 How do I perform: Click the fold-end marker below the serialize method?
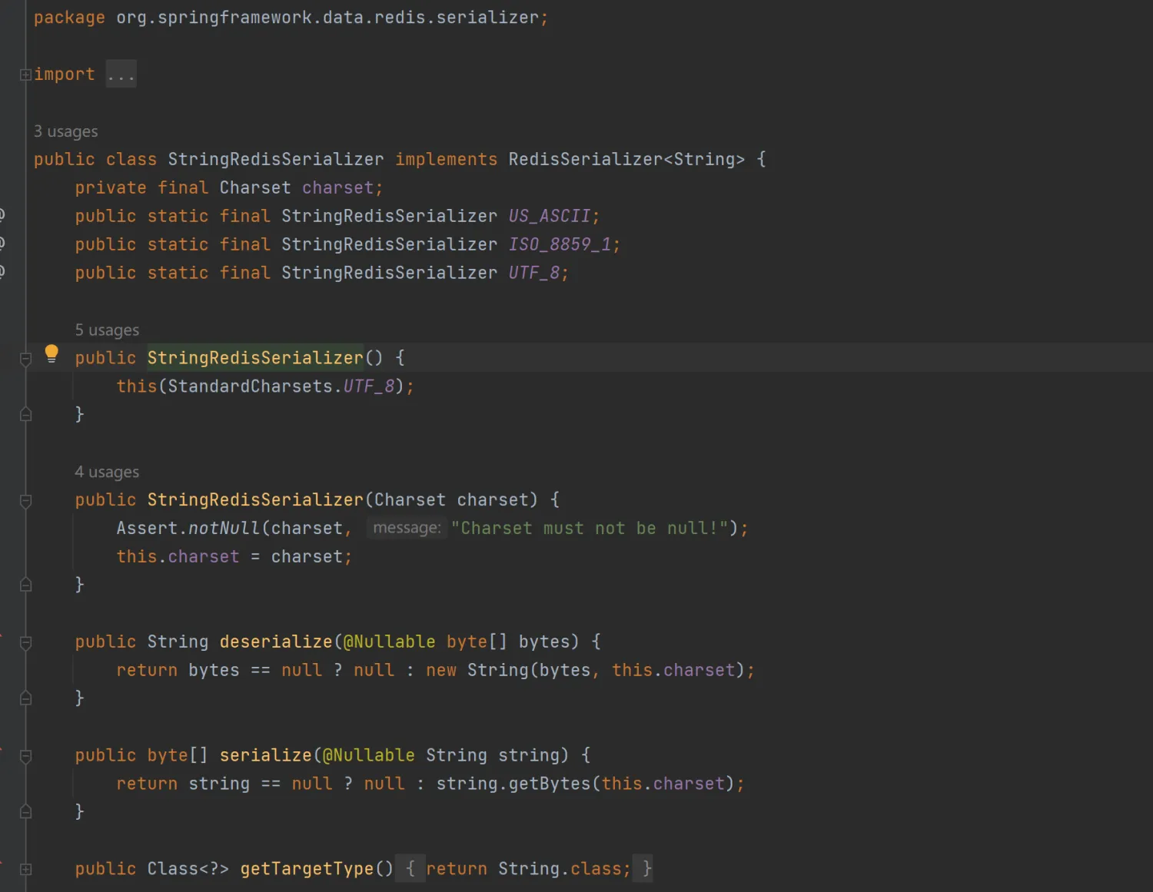[x=25, y=811]
